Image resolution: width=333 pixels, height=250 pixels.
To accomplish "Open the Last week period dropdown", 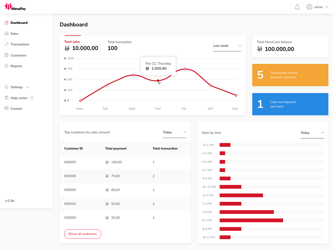I will click(227, 46).
